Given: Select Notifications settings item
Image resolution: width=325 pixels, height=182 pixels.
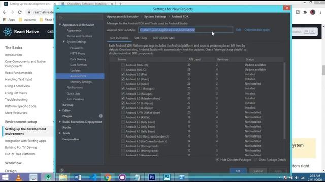Looking at the screenshot, I should coord(75,87).
